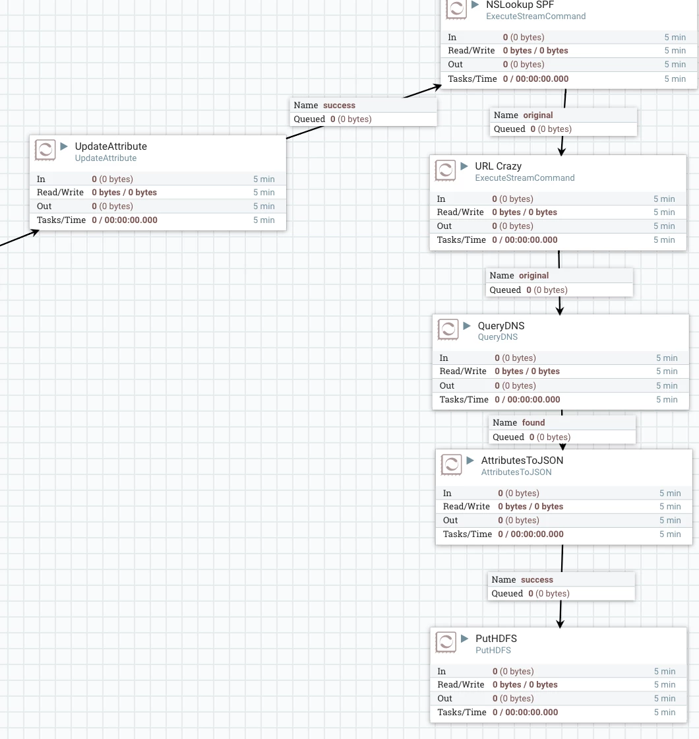This screenshot has height=739, width=699.
Task: Click the URL Crazy processor icon
Action: coord(445,170)
